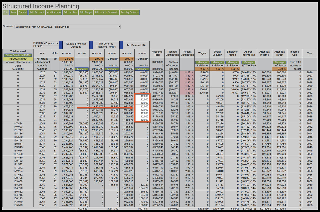Viewport: 320px width, 212px height.
Task: Click the Income Gap column header
Action: 295,53
